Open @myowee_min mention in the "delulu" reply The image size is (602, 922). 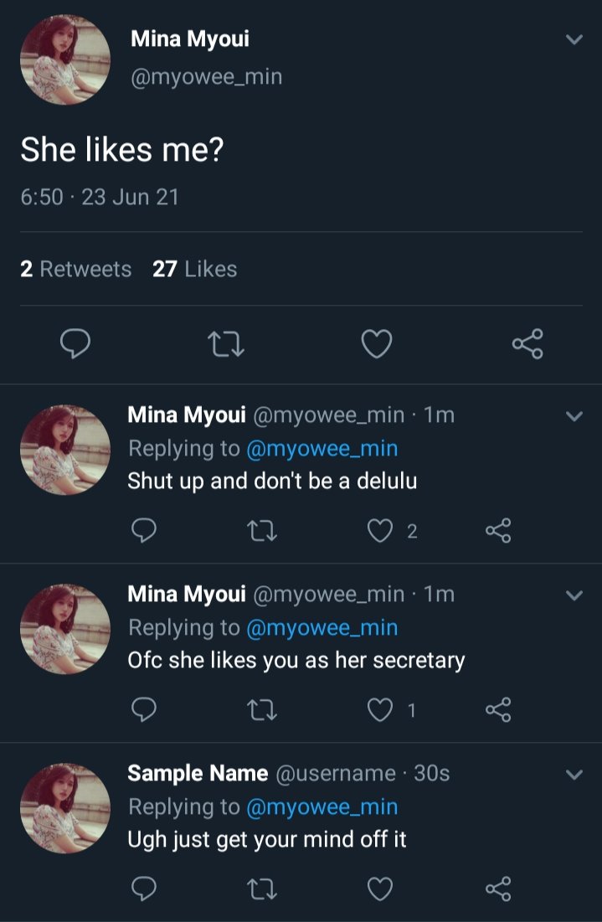pyautogui.click(x=322, y=449)
